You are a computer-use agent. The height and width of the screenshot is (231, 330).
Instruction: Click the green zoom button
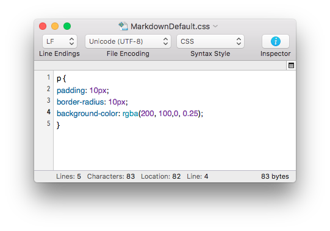[x=67, y=26]
